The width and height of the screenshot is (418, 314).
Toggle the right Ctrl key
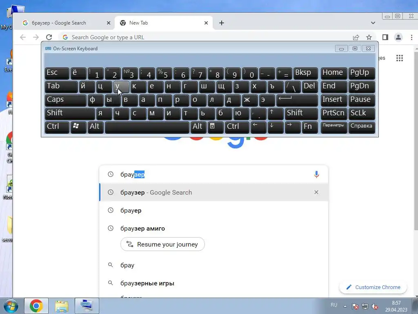(x=237, y=127)
